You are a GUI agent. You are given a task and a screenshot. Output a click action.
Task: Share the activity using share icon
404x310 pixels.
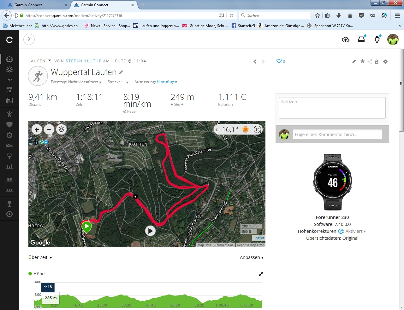370,62
